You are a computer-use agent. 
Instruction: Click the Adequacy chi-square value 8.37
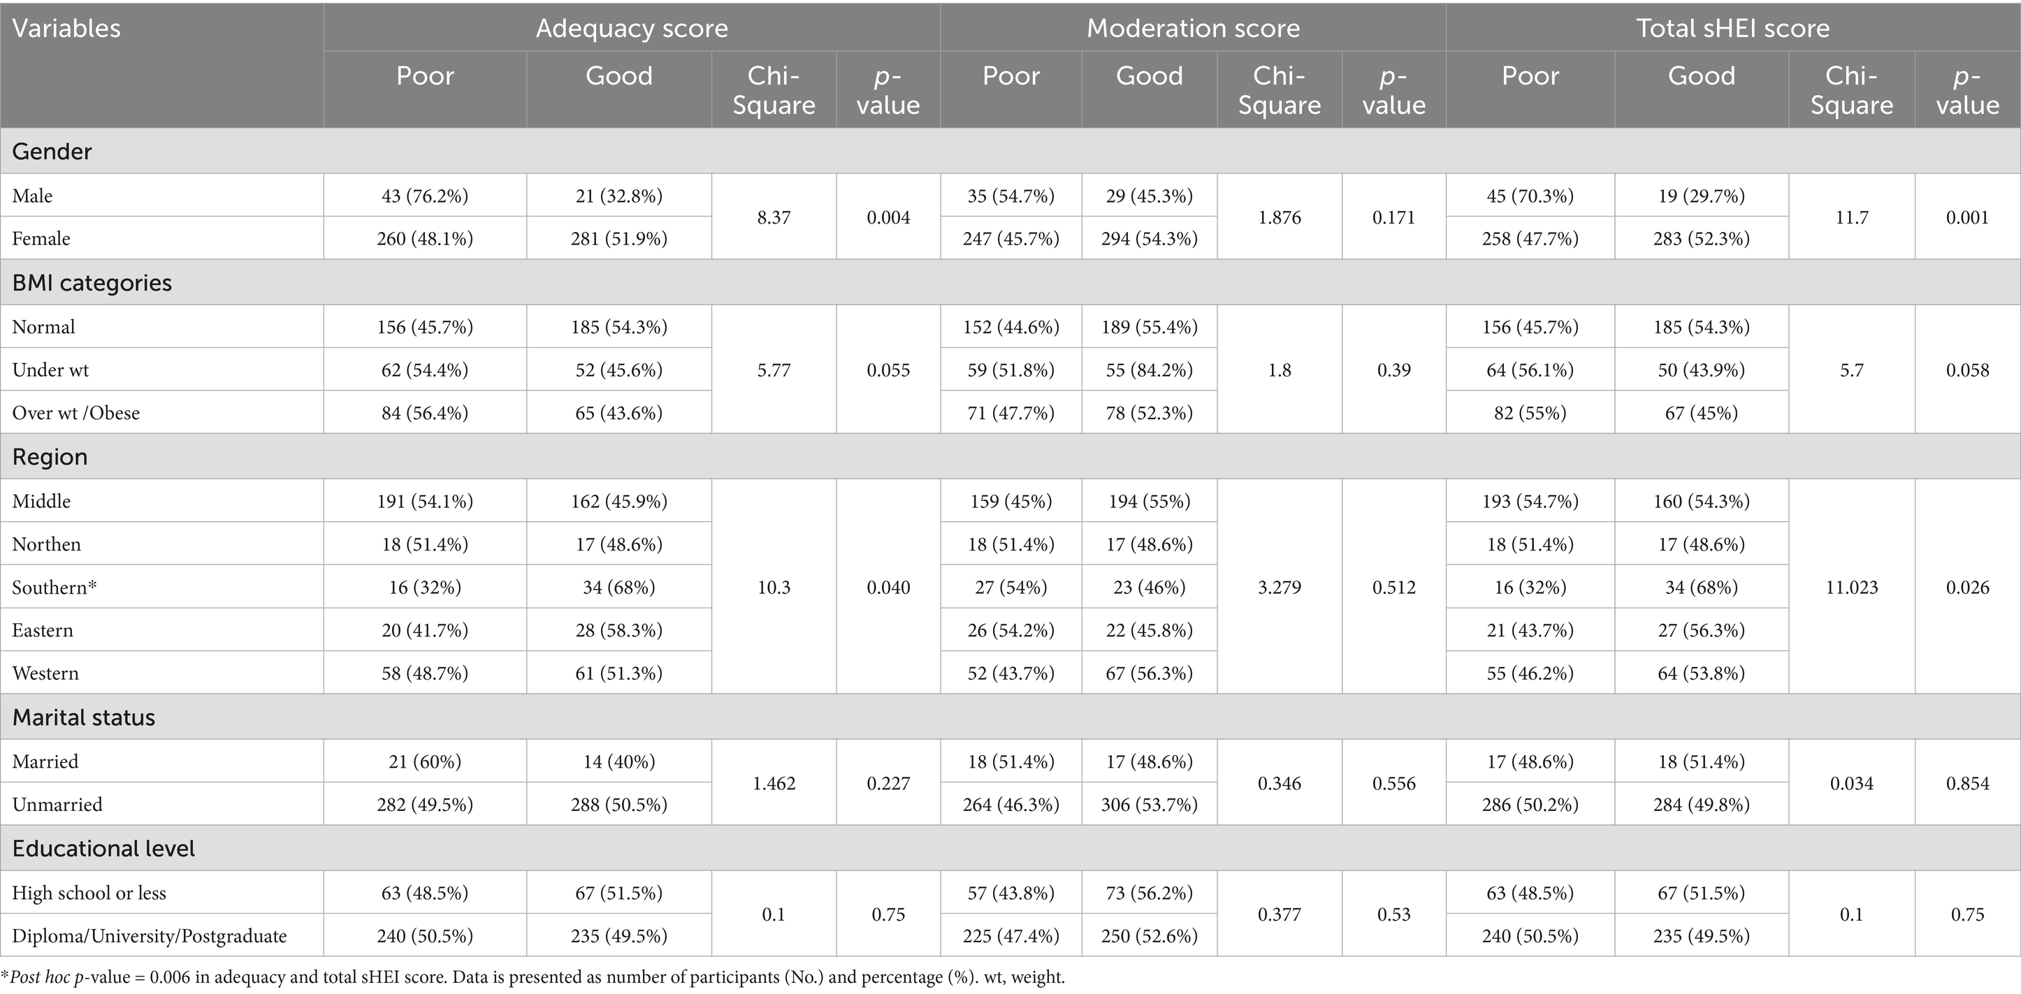(x=774, y=217)
